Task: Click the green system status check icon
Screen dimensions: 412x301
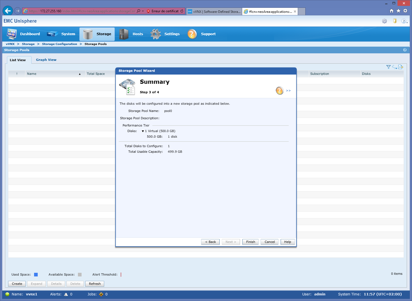Action: (7, 294)
